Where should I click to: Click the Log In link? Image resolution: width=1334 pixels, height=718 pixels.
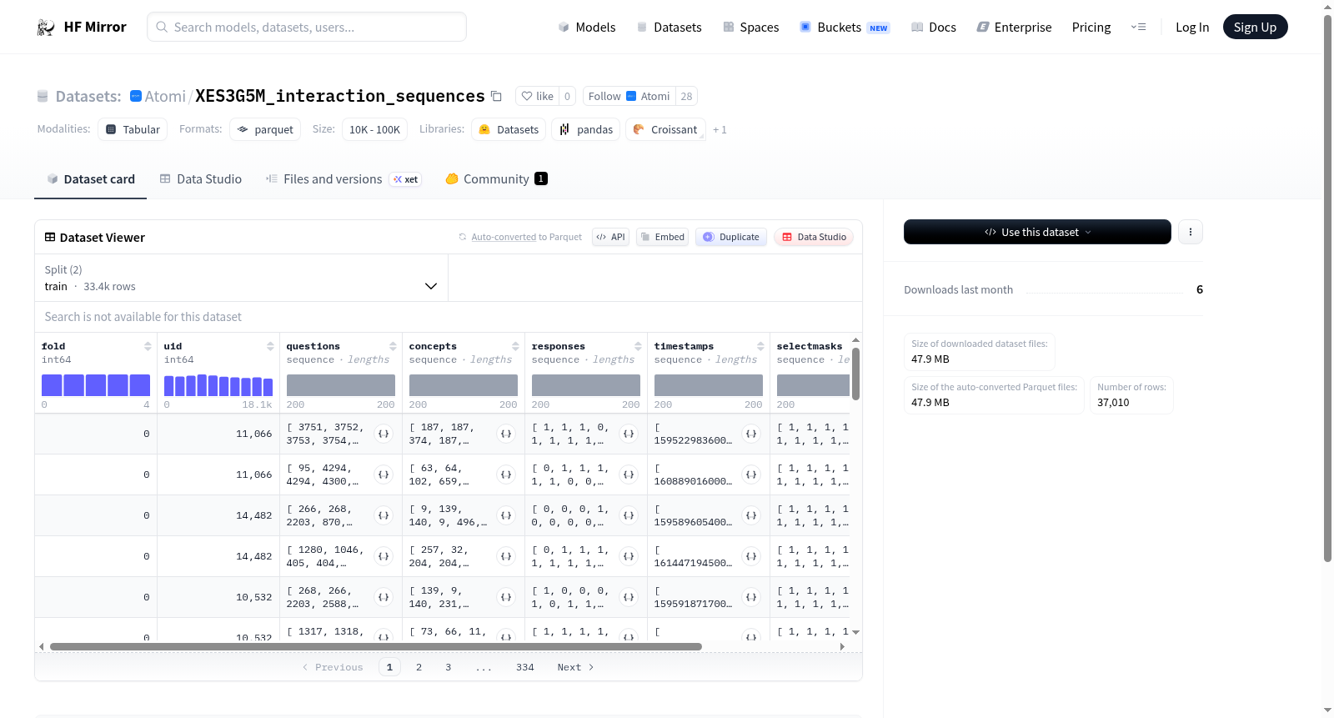coord(1192,28)
